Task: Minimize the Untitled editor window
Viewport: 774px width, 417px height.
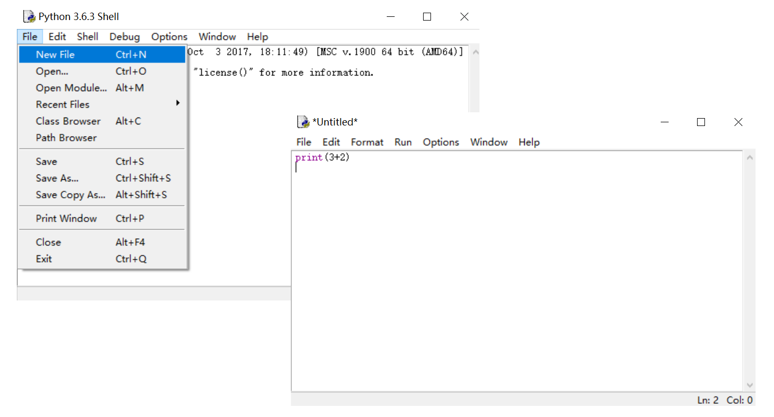Action: (664, 122)
